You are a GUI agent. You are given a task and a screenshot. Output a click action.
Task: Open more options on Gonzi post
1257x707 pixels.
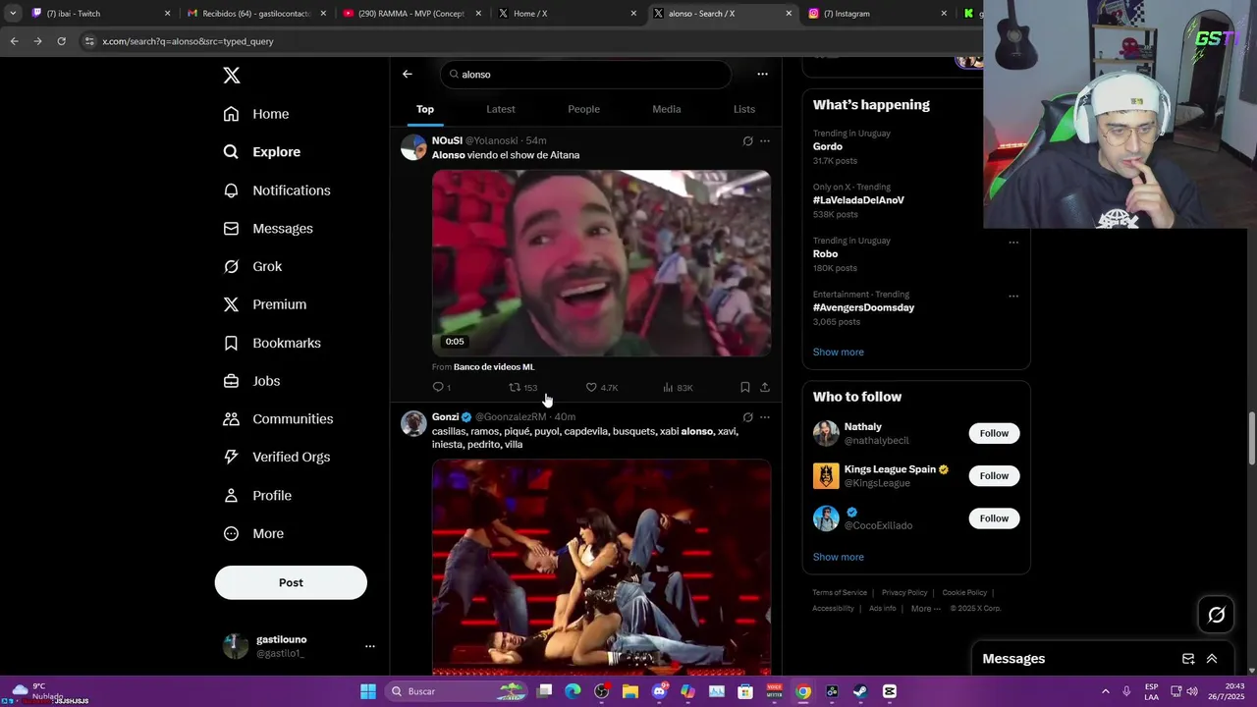pyautogui.click(x=765, y=417)
